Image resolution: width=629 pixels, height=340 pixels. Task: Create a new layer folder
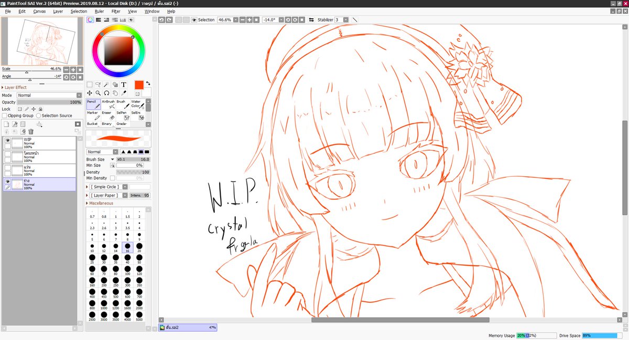[x=23, y=124]
